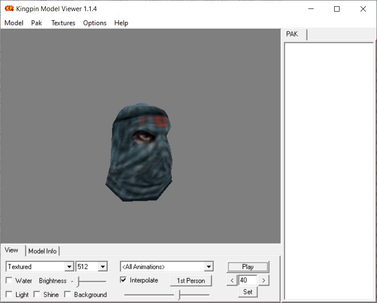Switch to the Model Info tab
The height and width of the screenshot is (303, 377).
point(42,251)
